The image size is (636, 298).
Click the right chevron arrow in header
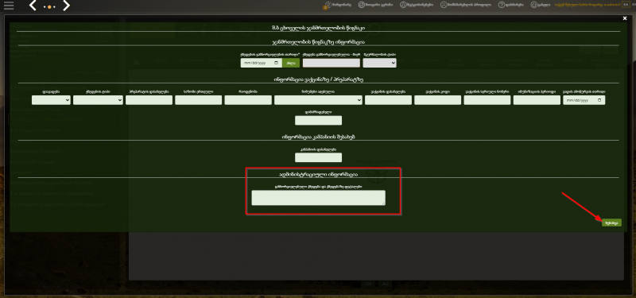click(66, 6)
